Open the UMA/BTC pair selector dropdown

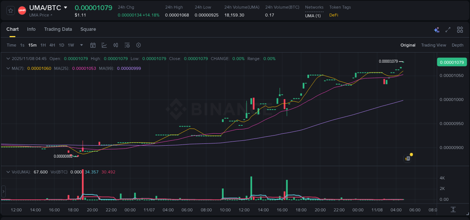pyautogui.click(x=66, y=7)
